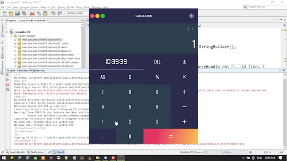The width and height of the screenshot is (287, 161).
Task: Click the percent button
Action: (x=157, y=77)
